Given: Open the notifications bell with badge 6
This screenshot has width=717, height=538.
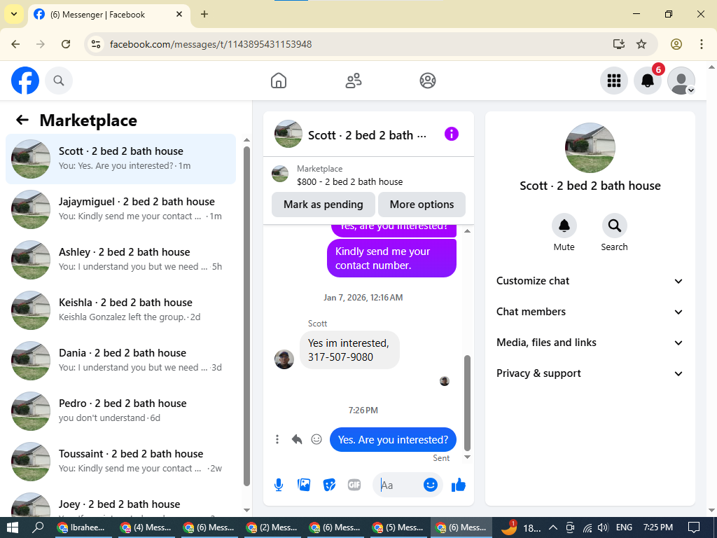Looking at the screenshot, I should (x=648, y=81).
